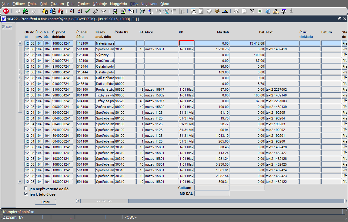The image size is (348, 222).
Task: Click the wrench tool icon
Action: [96, 12]
